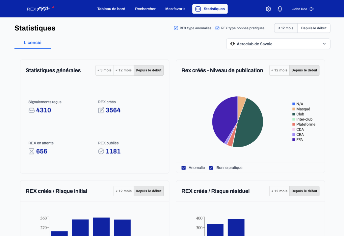Click the inbox icon beside 4310
Viewport: 344px width, 236px height.
click(31, 110)
